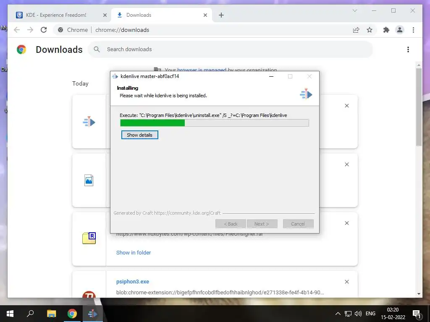Open the Windows Start menu
430x322 pixels.
coord(10,314)
